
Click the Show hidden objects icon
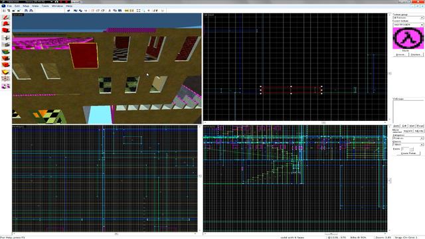(103, 11)
